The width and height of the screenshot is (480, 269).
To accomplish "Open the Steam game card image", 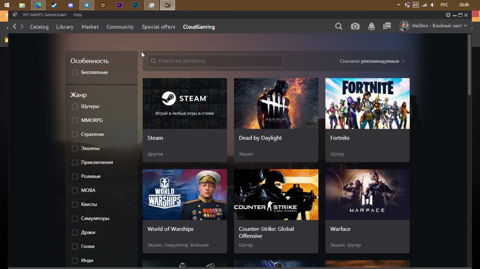I will pyautogui.click(x=184, y=104).
